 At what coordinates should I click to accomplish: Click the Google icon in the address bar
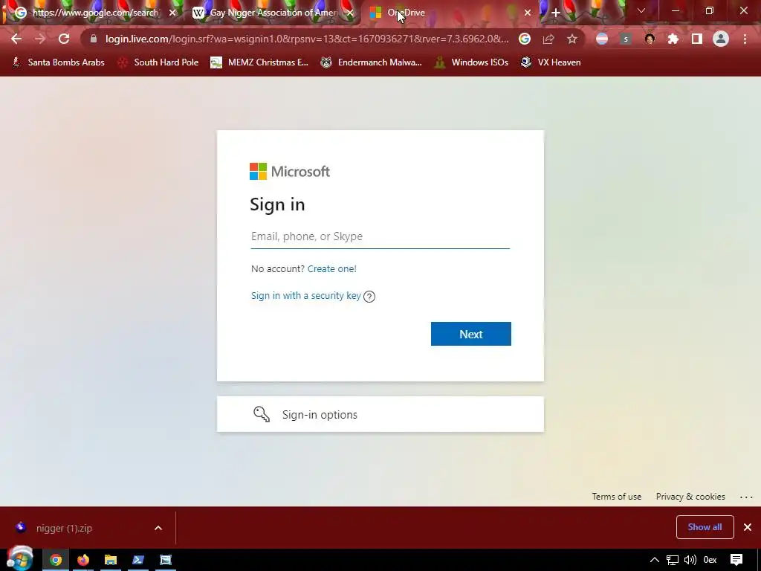coord(524,39)
